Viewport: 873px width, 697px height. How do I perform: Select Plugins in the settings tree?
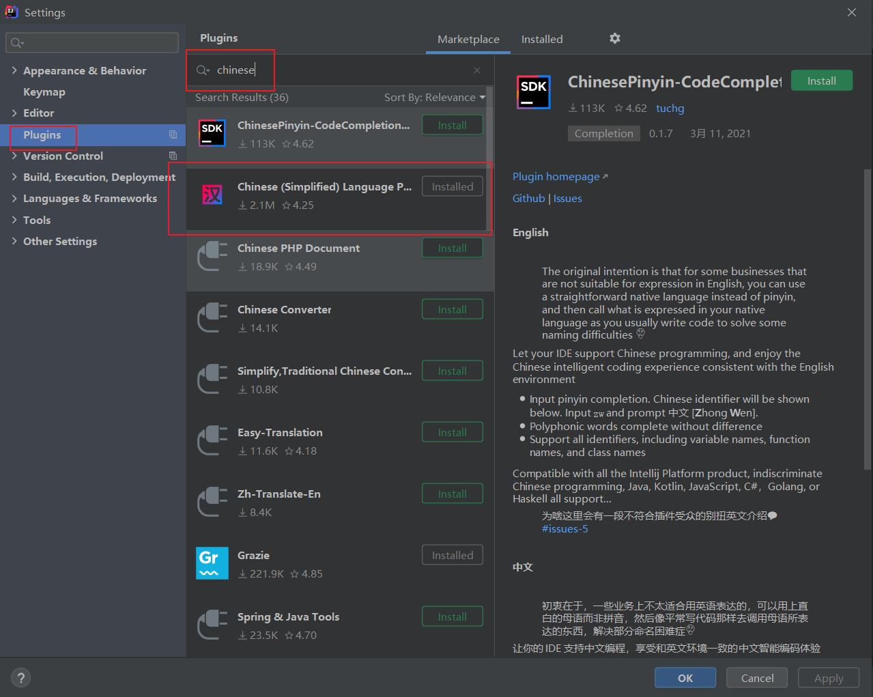click(42, 134)
